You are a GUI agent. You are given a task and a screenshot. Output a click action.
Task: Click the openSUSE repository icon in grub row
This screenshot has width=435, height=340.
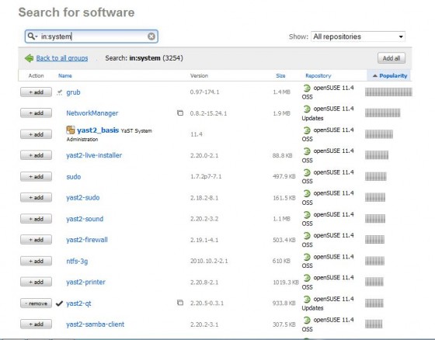click(x=307, y=88)
